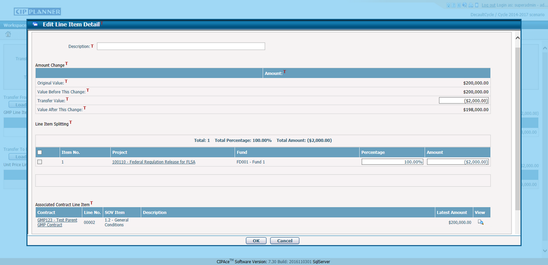Check the box for Item No. 1 row
The height and width of the screenshot is (265, 548).
pyautogui.click(x=40, y=162)
